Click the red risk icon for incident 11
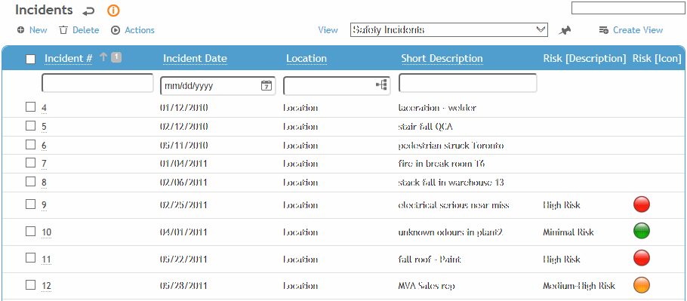687x301 pixels. pyautogui.click(x=642, y=258)
